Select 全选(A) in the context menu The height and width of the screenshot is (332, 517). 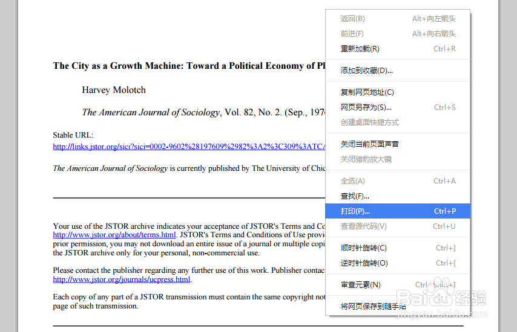(398, 181)
